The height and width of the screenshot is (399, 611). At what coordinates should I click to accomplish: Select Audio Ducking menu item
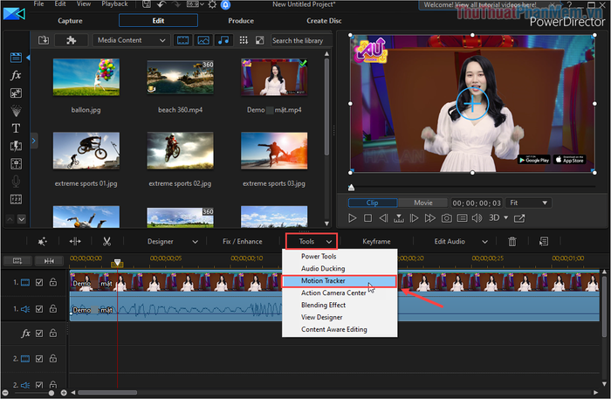point(339,268)
